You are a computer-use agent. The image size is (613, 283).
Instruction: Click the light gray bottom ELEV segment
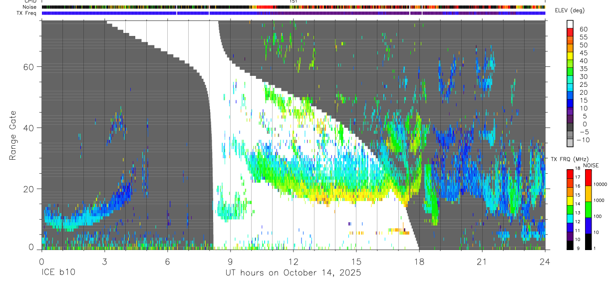pyautogui.click(x=570, y=143)
